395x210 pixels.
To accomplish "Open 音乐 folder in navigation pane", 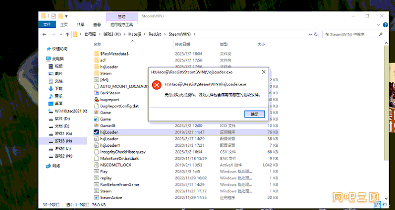I will coord(59,96).
